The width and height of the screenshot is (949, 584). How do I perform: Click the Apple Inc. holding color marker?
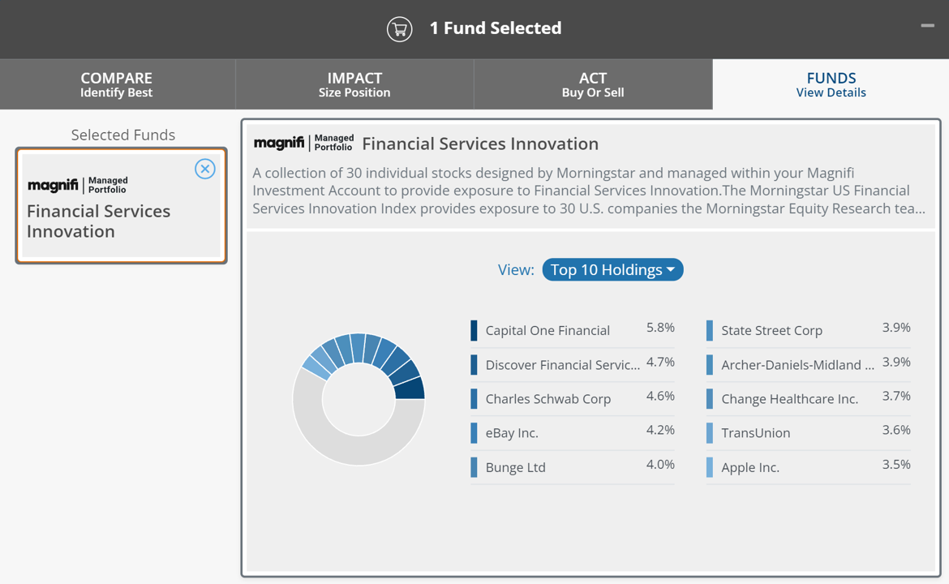coord(710,466)
